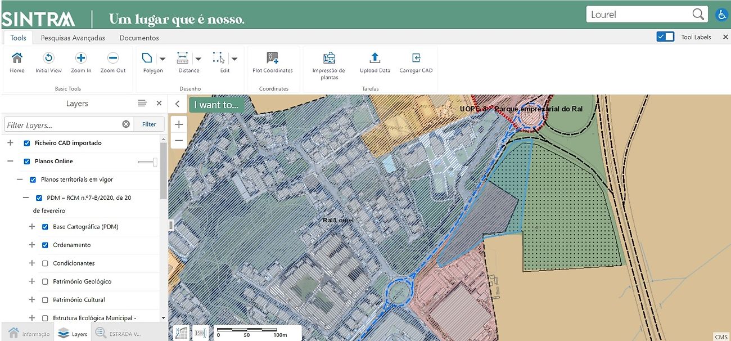Screen dimensions: 731x341
Task: Switch to the Pesquisas Avançadas tab
Action: tap(73, 38)
